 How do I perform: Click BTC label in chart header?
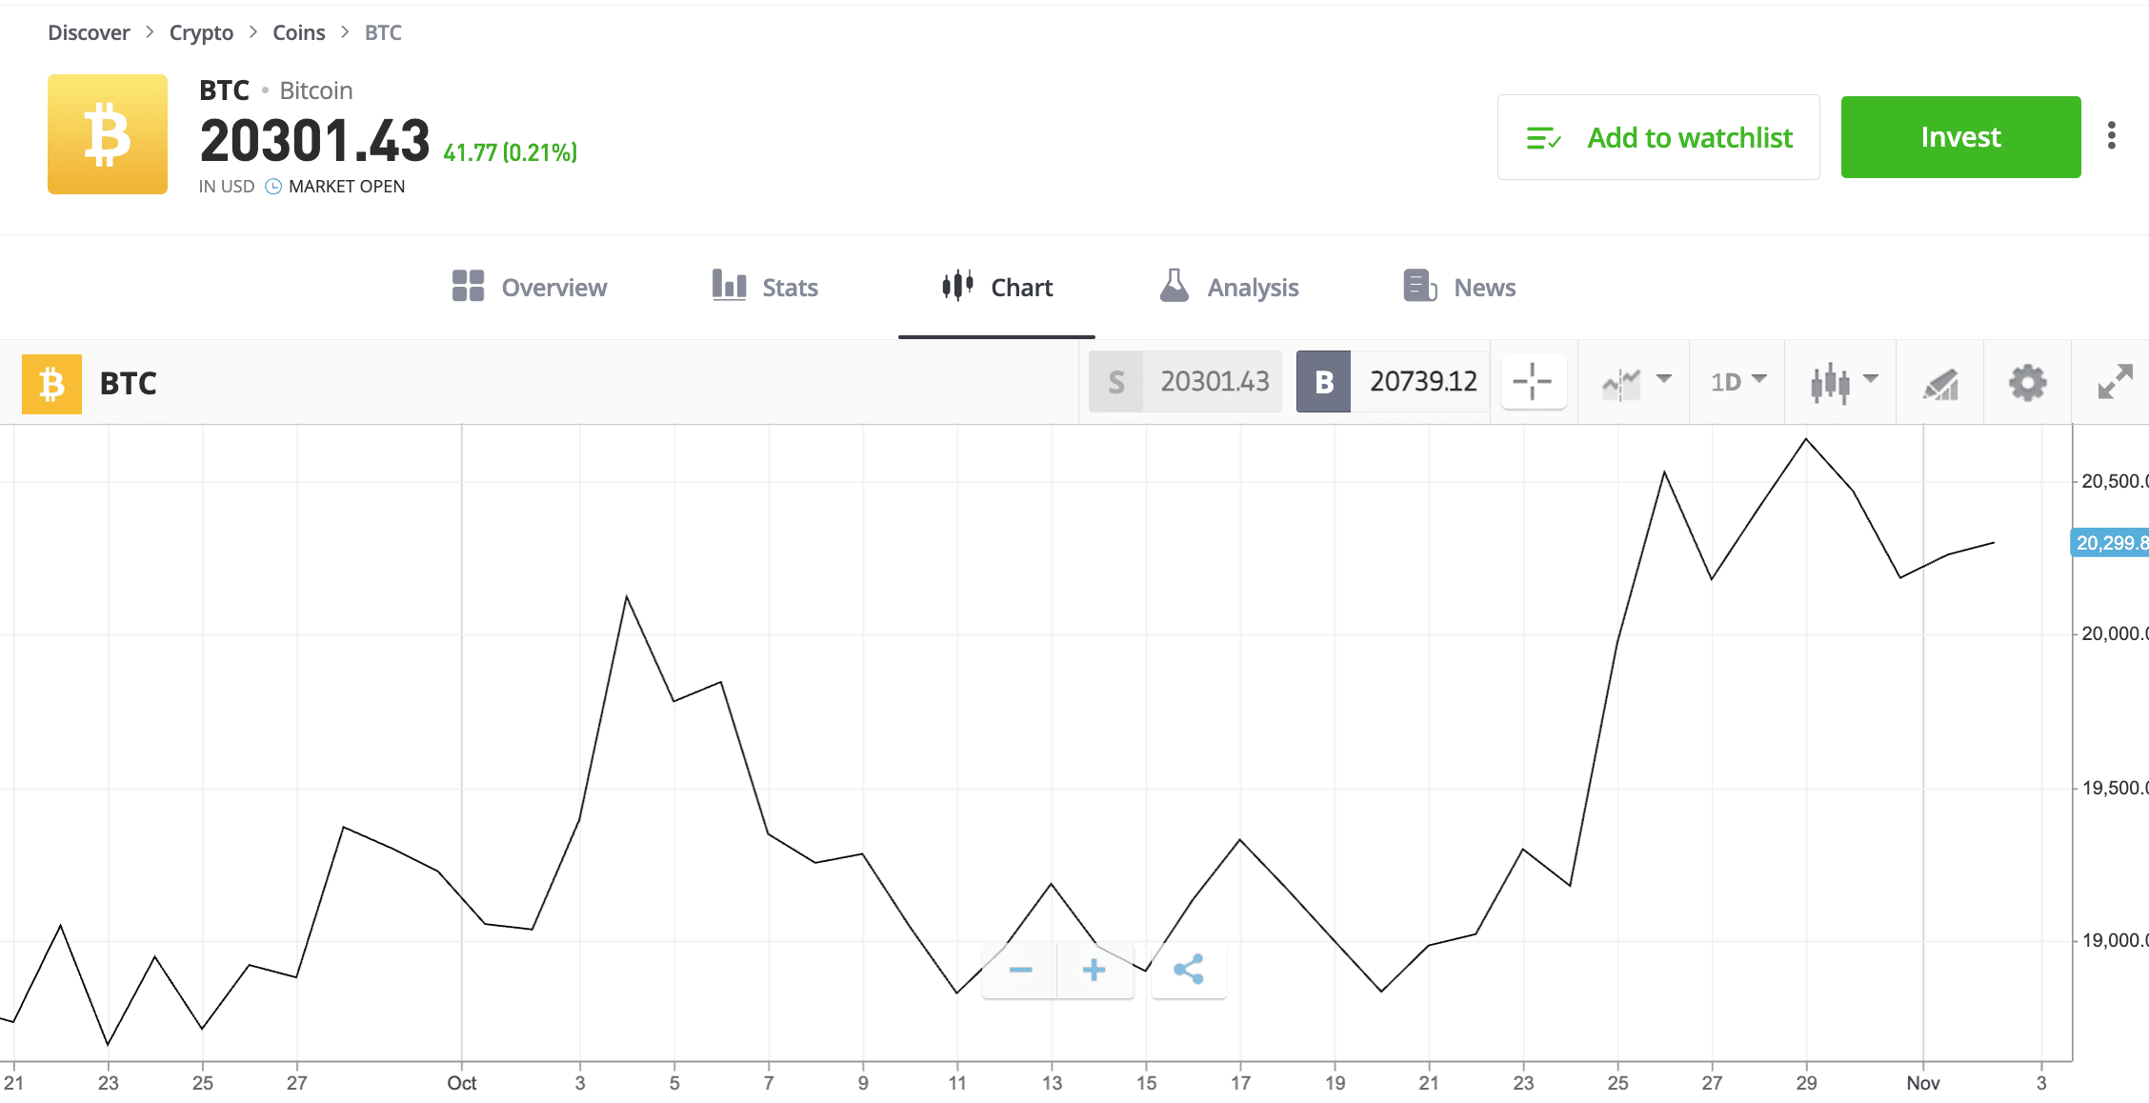pyautogui.click(x=129, y=384)
